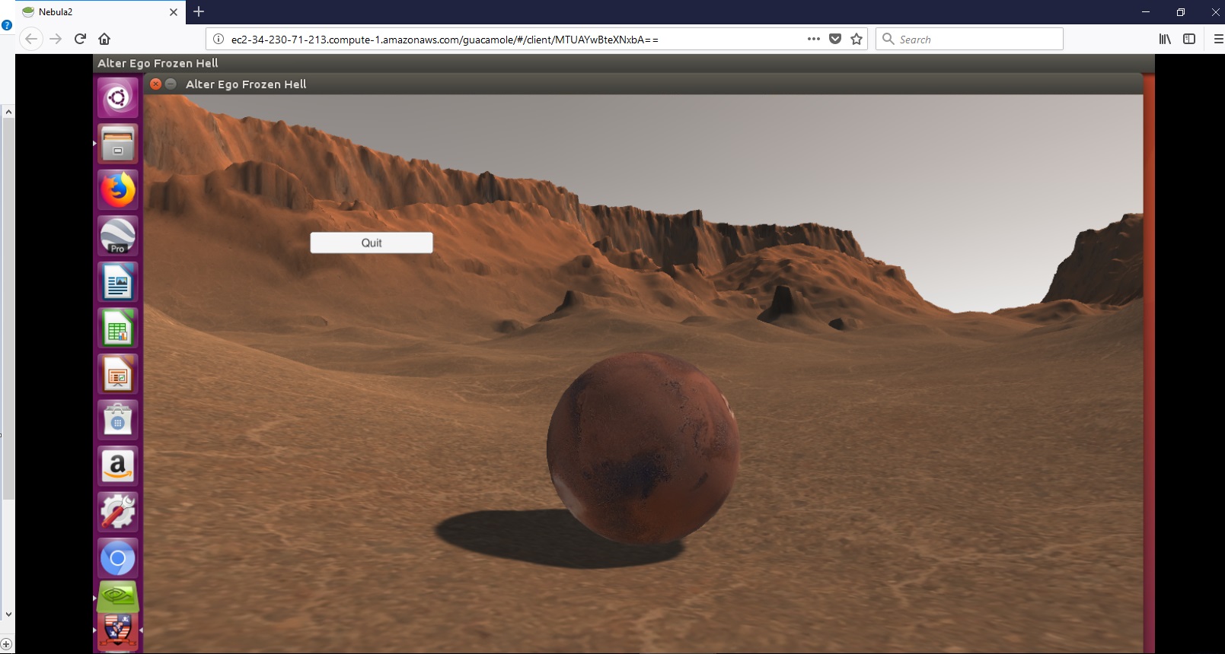1225x654 pixels.
Task: Close the Alter Ego Frozen Hell window
Action: (155, 84)
